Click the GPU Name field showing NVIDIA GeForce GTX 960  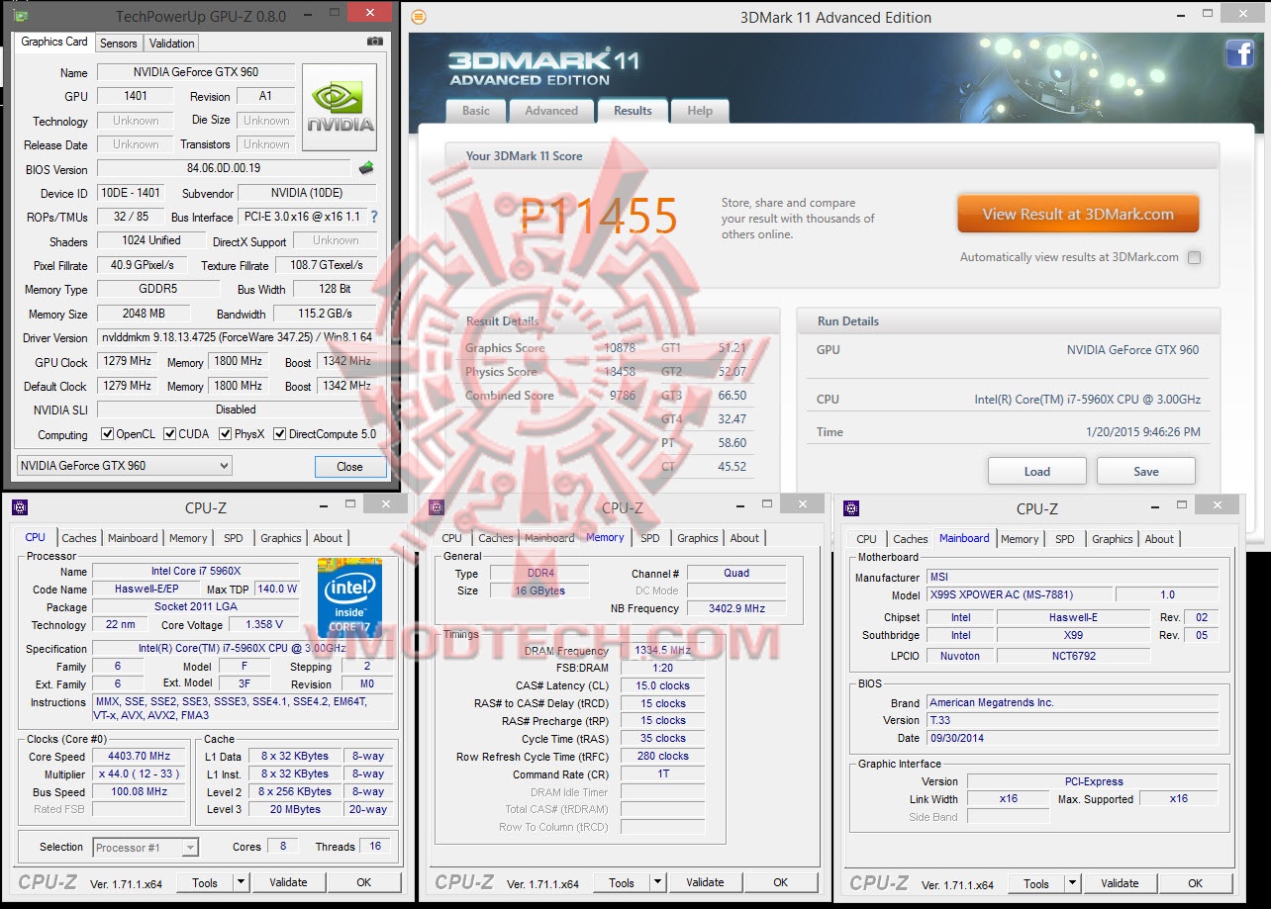[x=196, y=72]
